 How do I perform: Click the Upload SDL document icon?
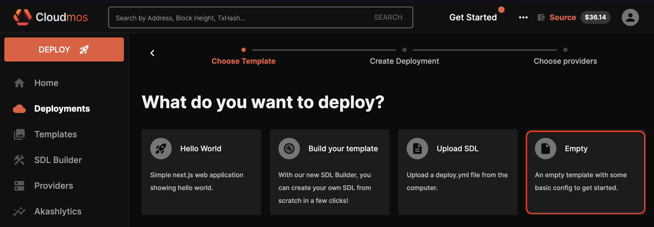[x=417, y=149]
